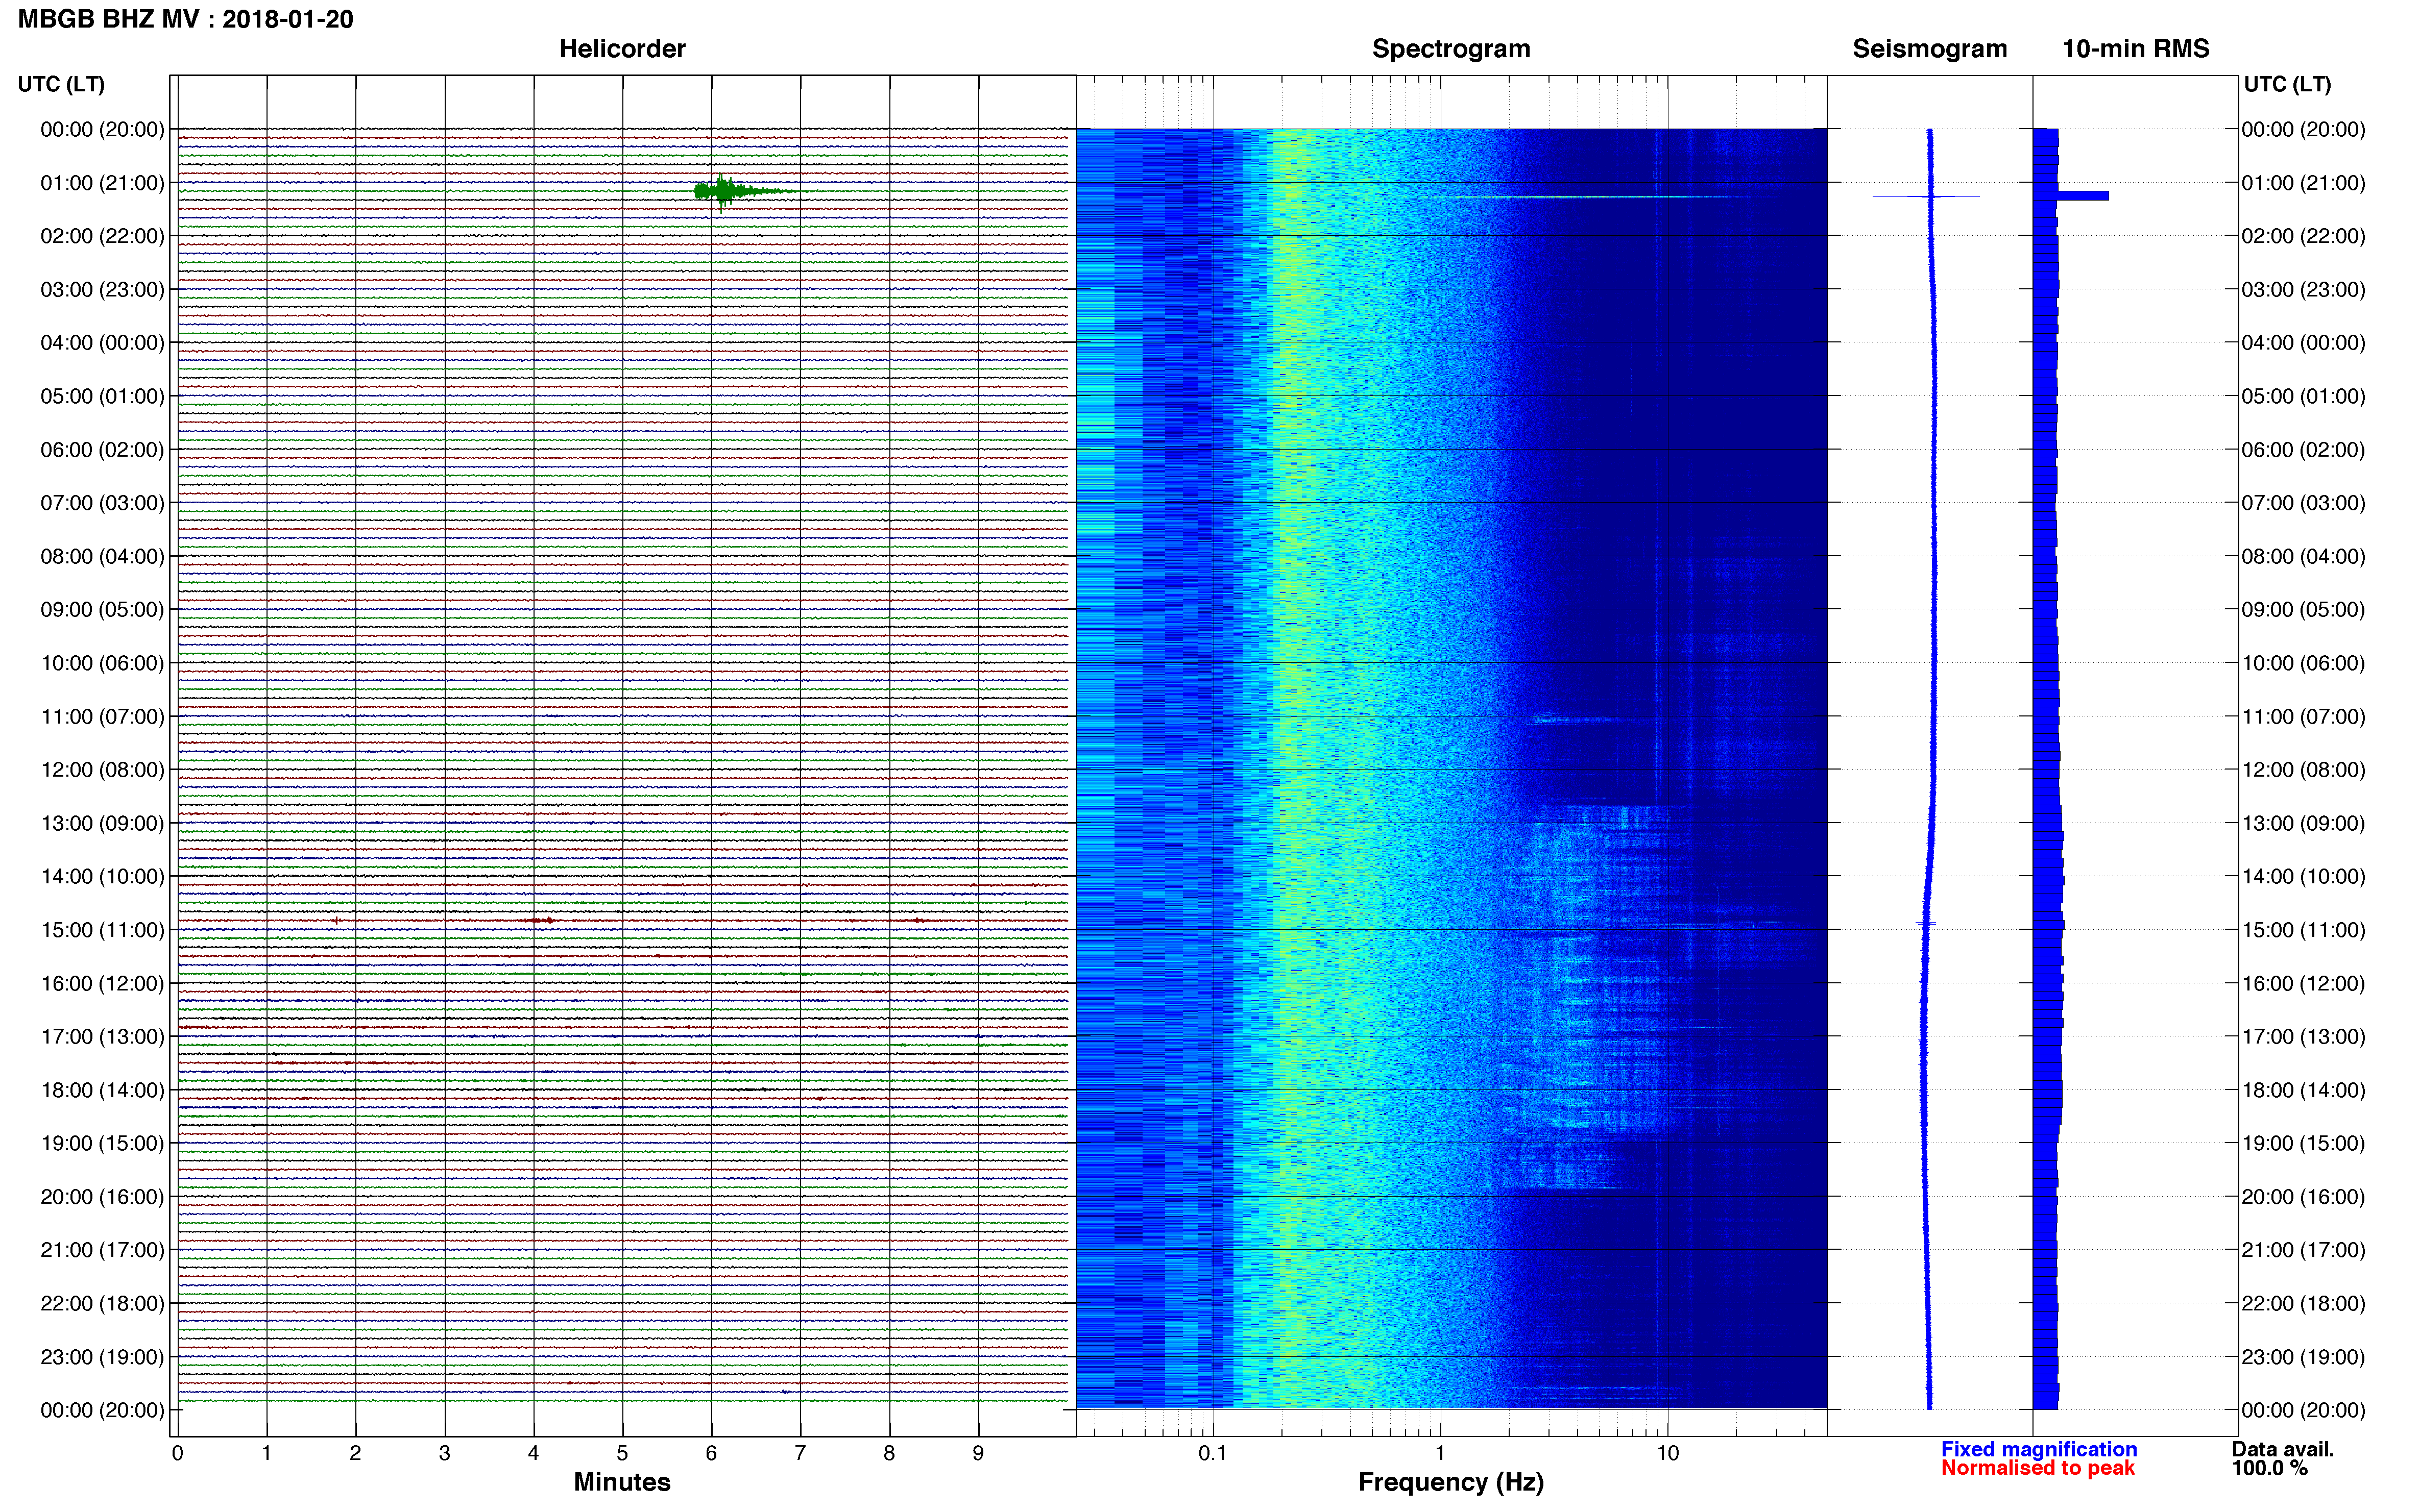This screenshot has width=2420, height=1512.
Task: Click right axis label 21:00 (17:00)
Action: click(x=2303, y=1250)
